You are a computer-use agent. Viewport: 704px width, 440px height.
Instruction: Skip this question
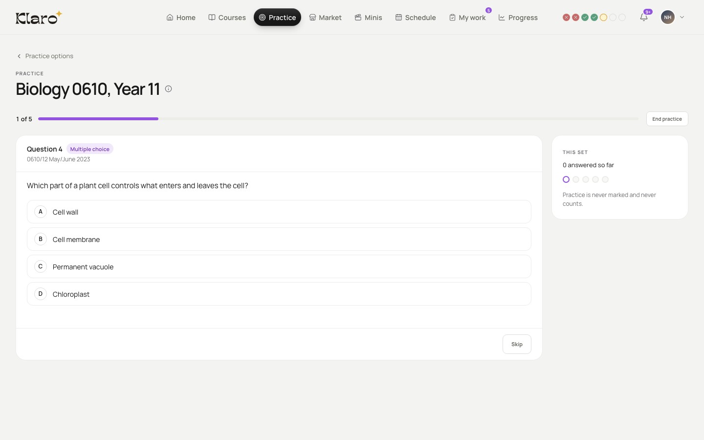(x=517, y=344)
